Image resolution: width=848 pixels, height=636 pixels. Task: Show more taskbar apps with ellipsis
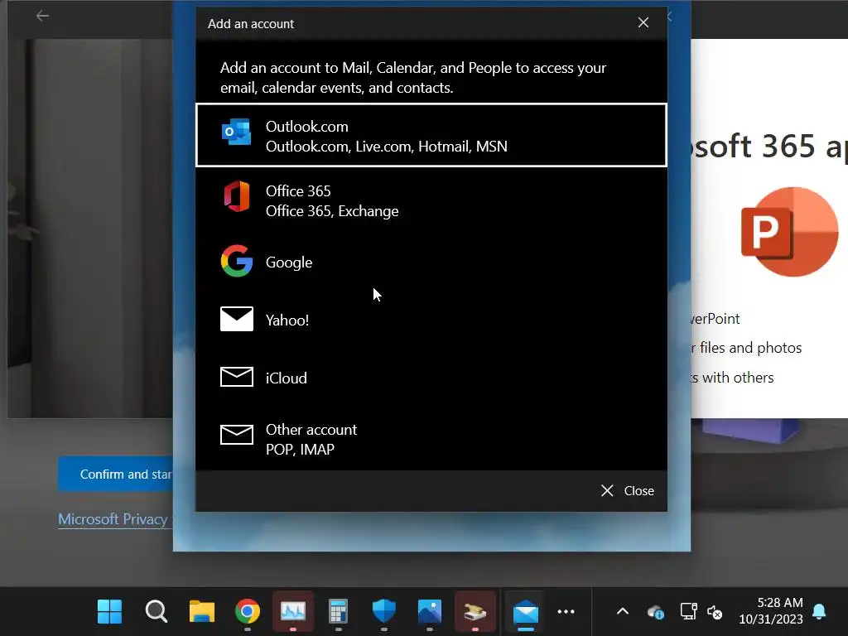point(566,612)
